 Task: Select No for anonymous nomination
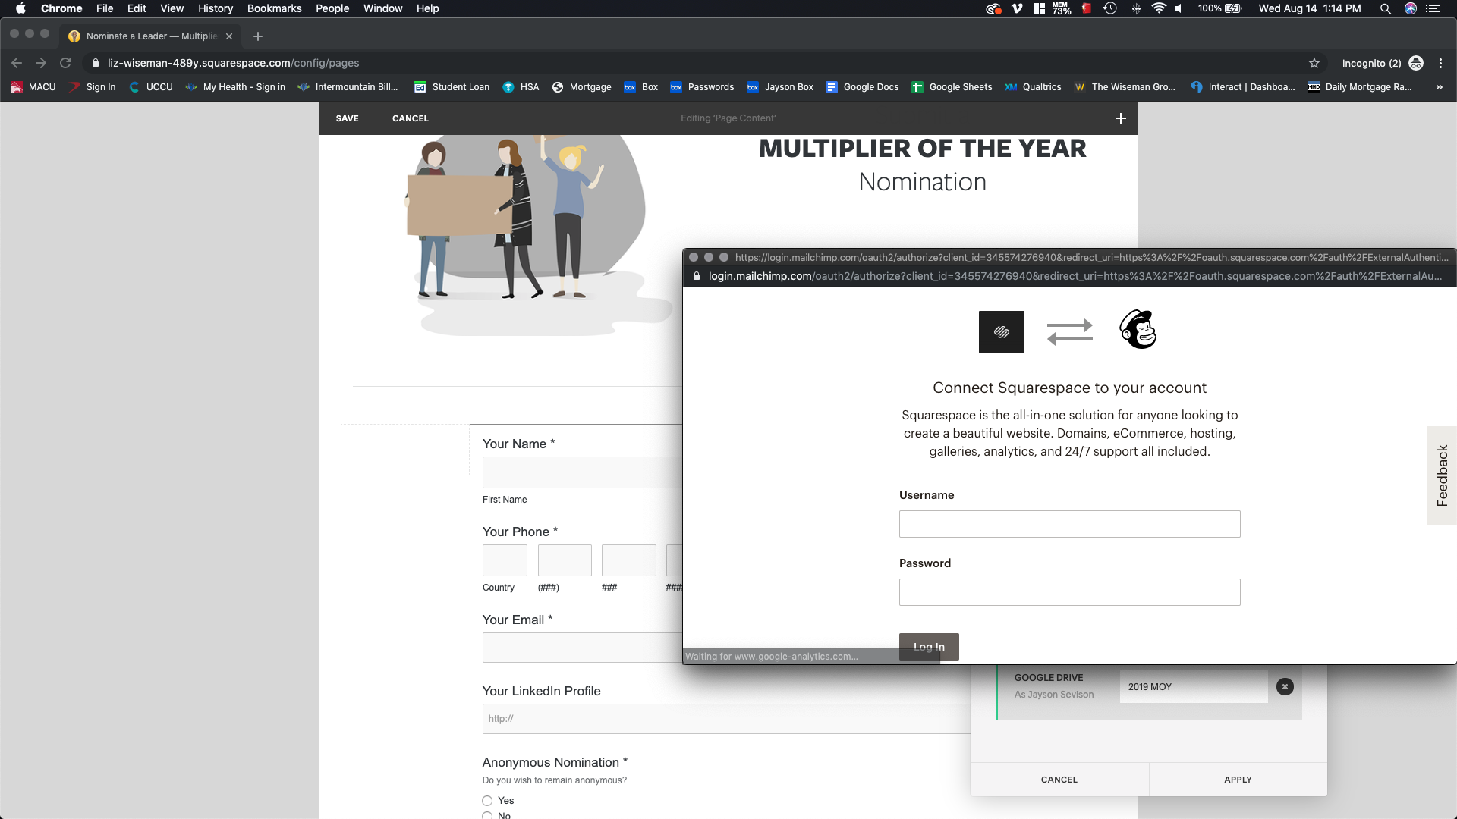coord(487,816)
